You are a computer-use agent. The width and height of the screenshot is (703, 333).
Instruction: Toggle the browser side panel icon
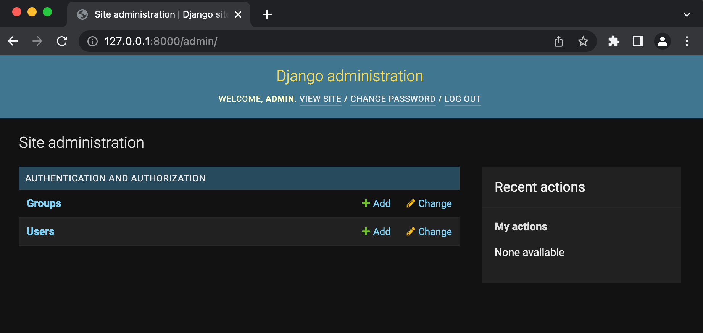click(638, 41)
